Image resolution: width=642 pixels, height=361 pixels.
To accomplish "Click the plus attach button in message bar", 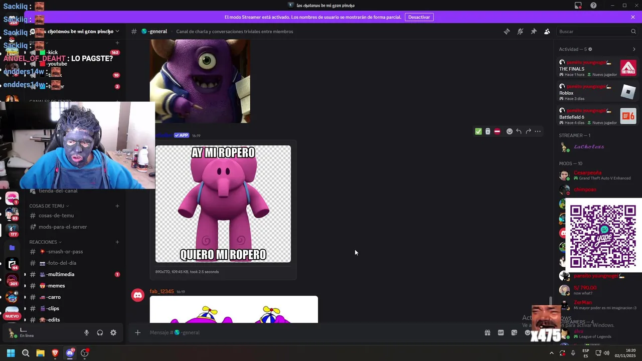I will [x=137, y=332].
